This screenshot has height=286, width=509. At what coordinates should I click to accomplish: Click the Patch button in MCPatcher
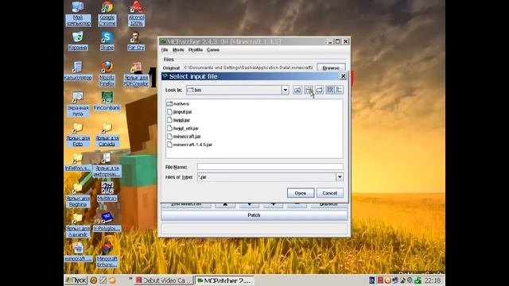pyautogui.click(x=254, y=215)
